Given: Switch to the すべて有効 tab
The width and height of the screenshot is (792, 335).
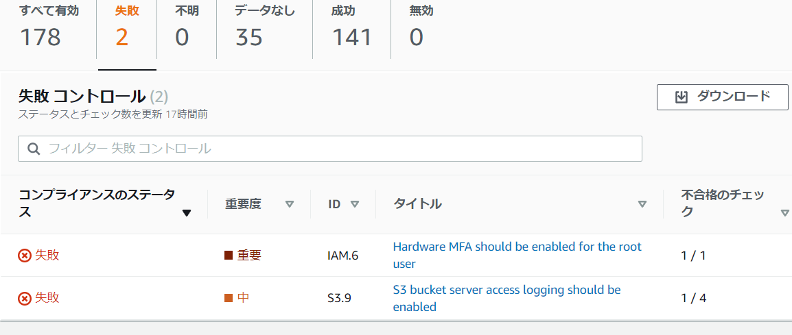Looking at the screenshot, I should coord(48,27).
